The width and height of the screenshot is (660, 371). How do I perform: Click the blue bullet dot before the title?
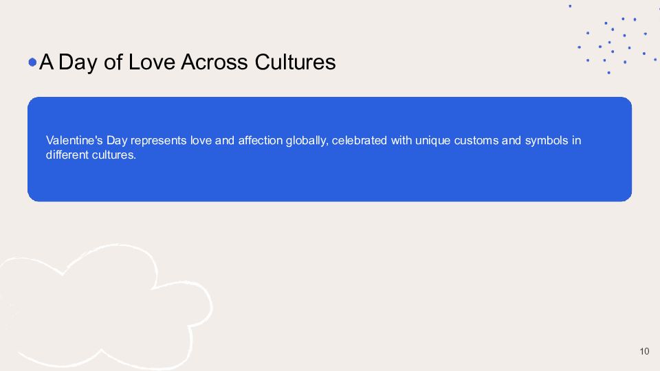pos(32,63)
